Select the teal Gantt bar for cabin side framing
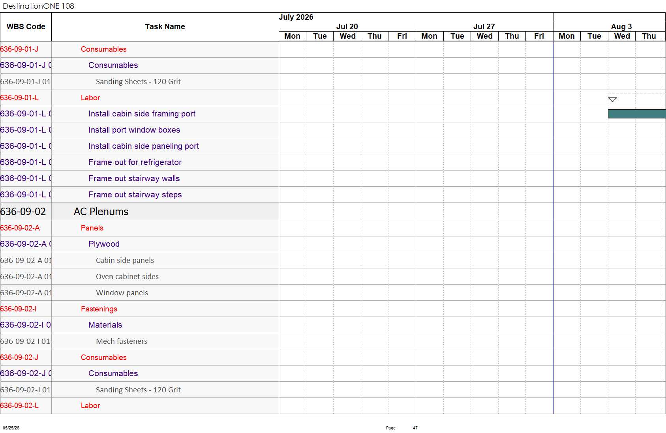The width and height of the screenshot is (666, 433). coord(637,114)
